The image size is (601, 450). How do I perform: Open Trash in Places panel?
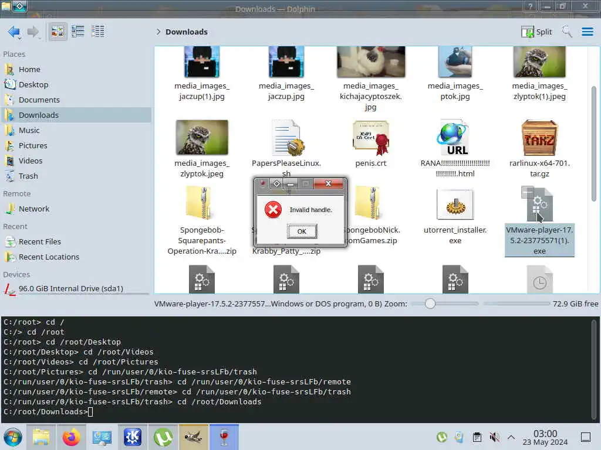76,176
